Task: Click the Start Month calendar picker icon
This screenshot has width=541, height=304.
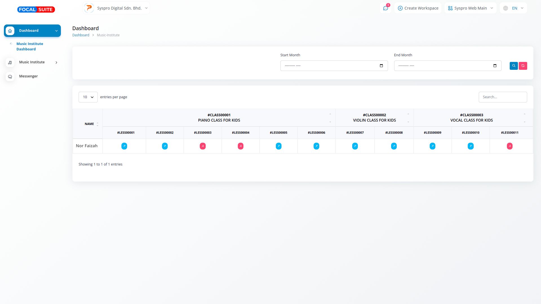Action: [x=381, y=66]
